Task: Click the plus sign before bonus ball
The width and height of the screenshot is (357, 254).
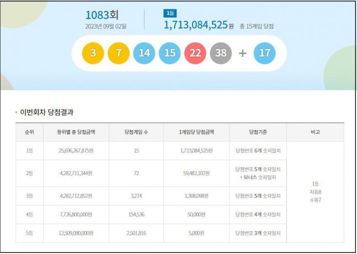Action: point(242,54)
